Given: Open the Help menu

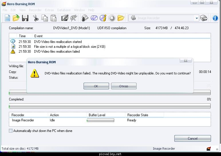Looking at the screenshot, I should point(91,10).
